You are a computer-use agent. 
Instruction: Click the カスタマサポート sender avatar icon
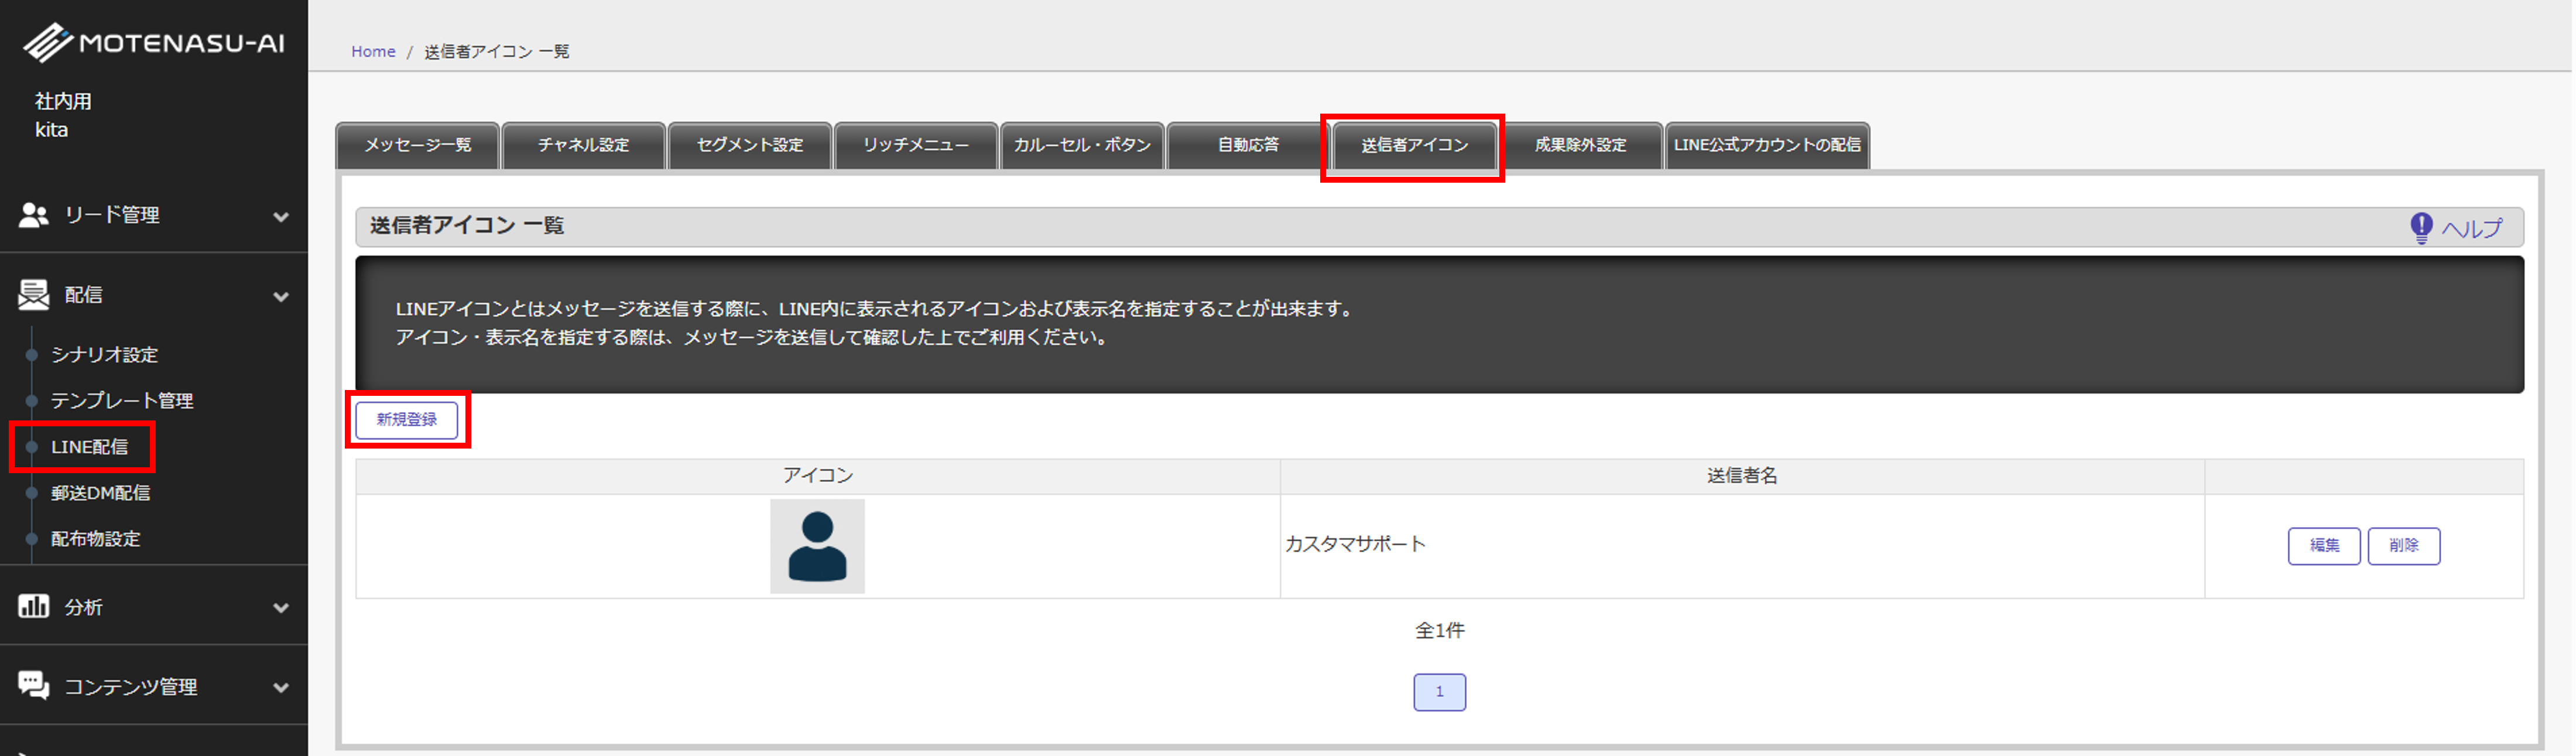817,547
